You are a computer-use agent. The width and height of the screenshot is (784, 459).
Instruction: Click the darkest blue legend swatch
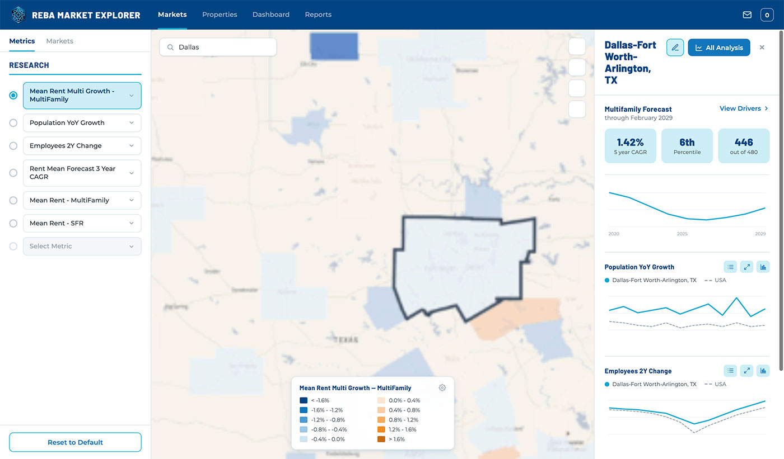(304, 400)
